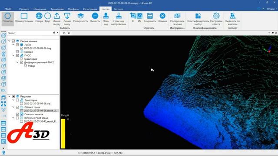Toggle EDL in the left sidebar

click(3, 91)
